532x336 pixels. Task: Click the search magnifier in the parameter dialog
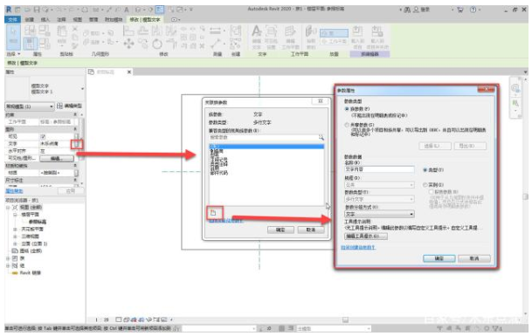pyautogui.click(x=321, y=138)
